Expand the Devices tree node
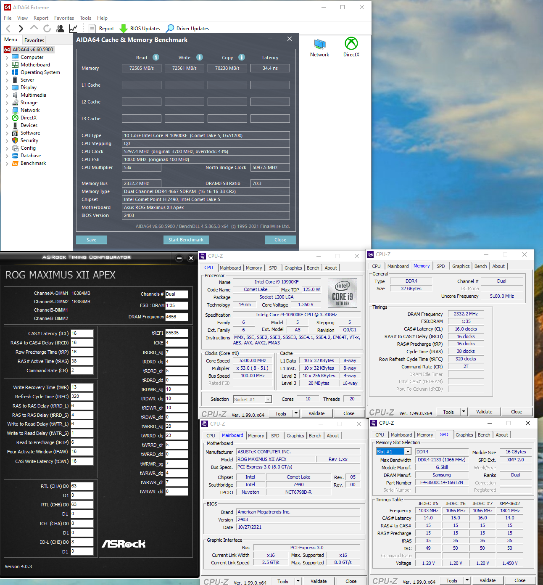Image resolution: width=543 pixels, height=585 pixels. click(x=7, y=126)
